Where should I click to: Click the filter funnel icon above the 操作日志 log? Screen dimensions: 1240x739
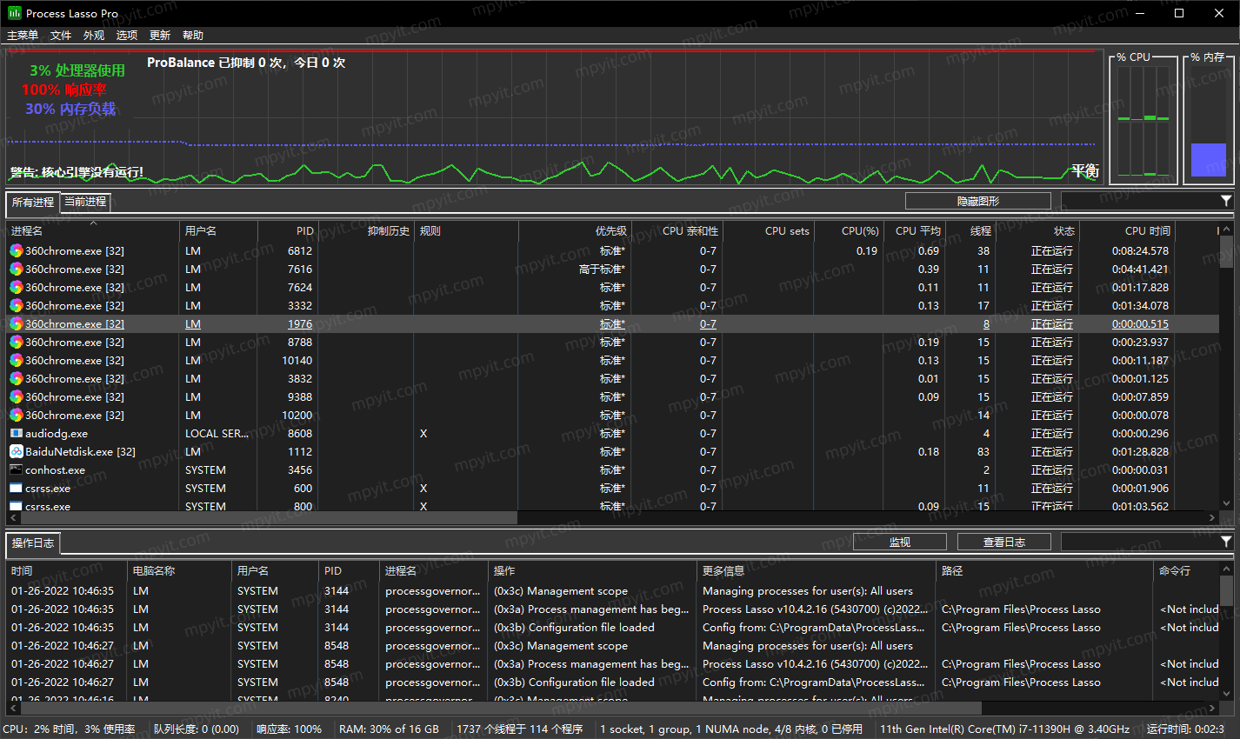tap(1226, 542)
